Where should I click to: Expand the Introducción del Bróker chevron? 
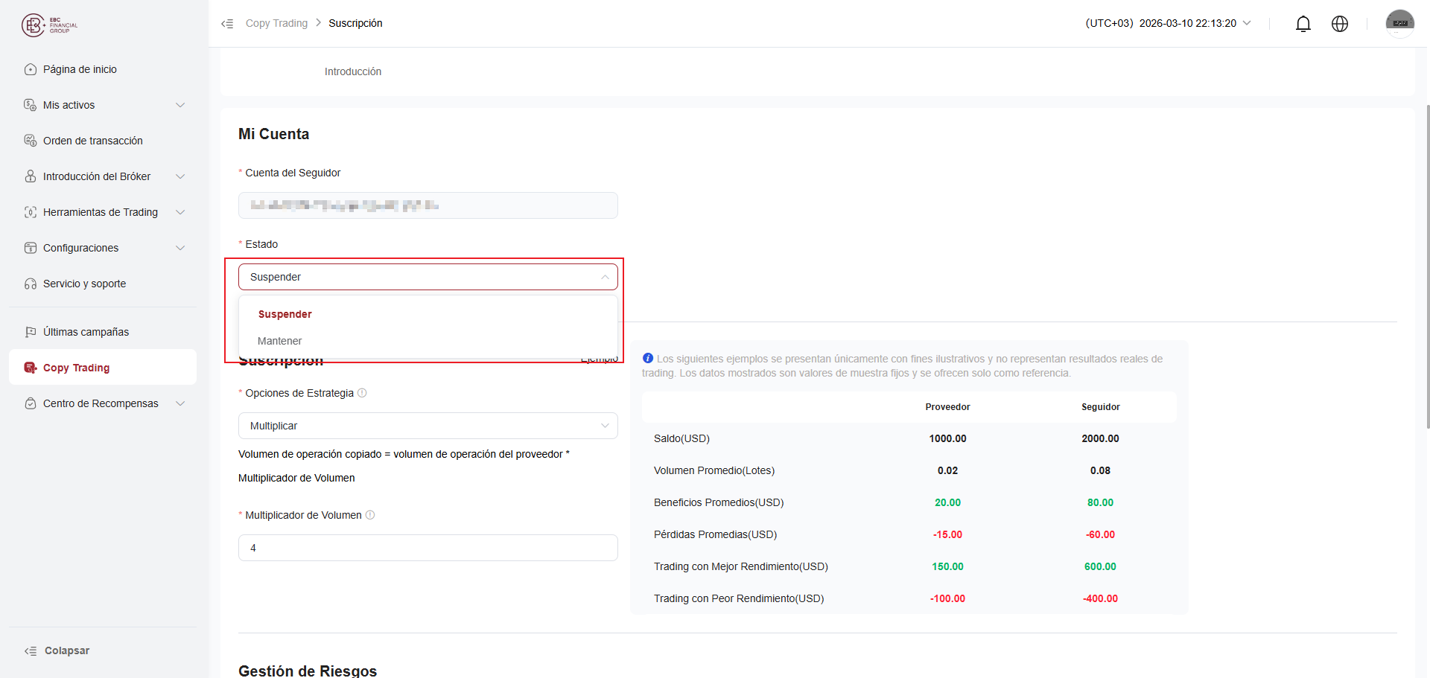pos(180,176)
